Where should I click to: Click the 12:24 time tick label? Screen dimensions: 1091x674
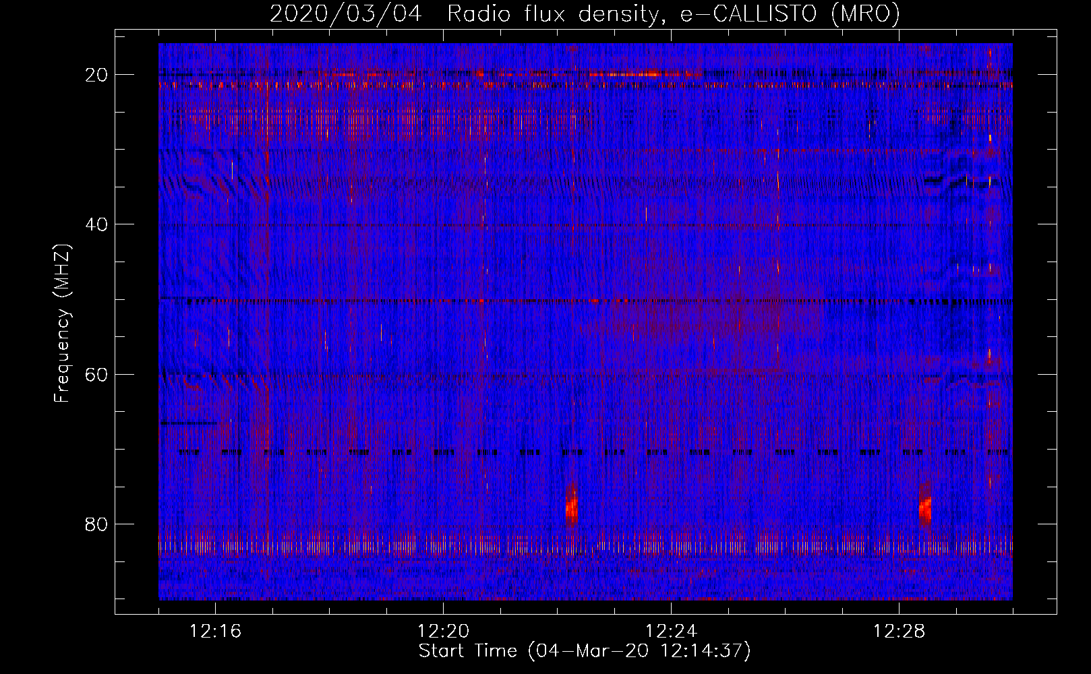tap(672, 632)
